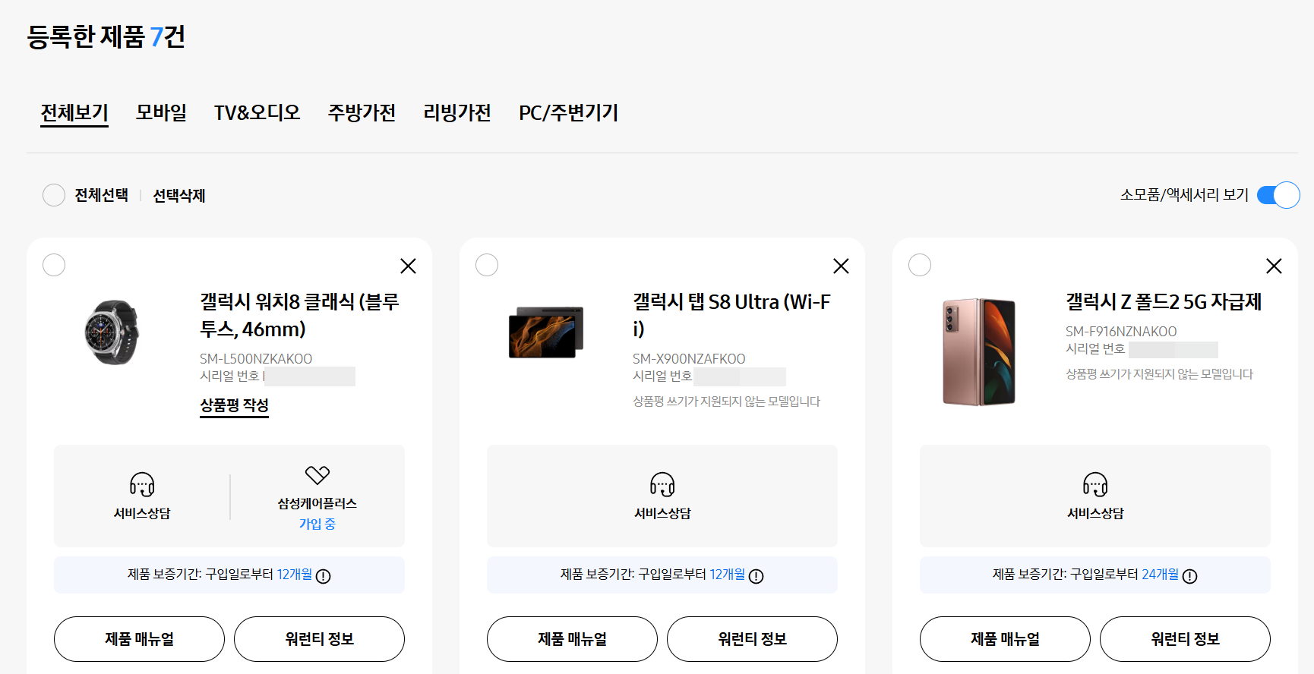Click the 갤럭시 Z 폴드2 5G 자급제 title
The image size is (1314, 674).
point(1164,302)
